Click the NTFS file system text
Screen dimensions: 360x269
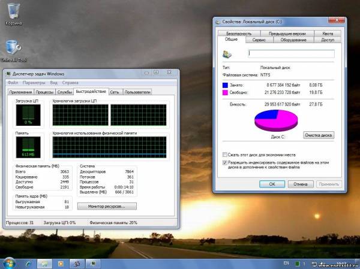tap(265, 75)
